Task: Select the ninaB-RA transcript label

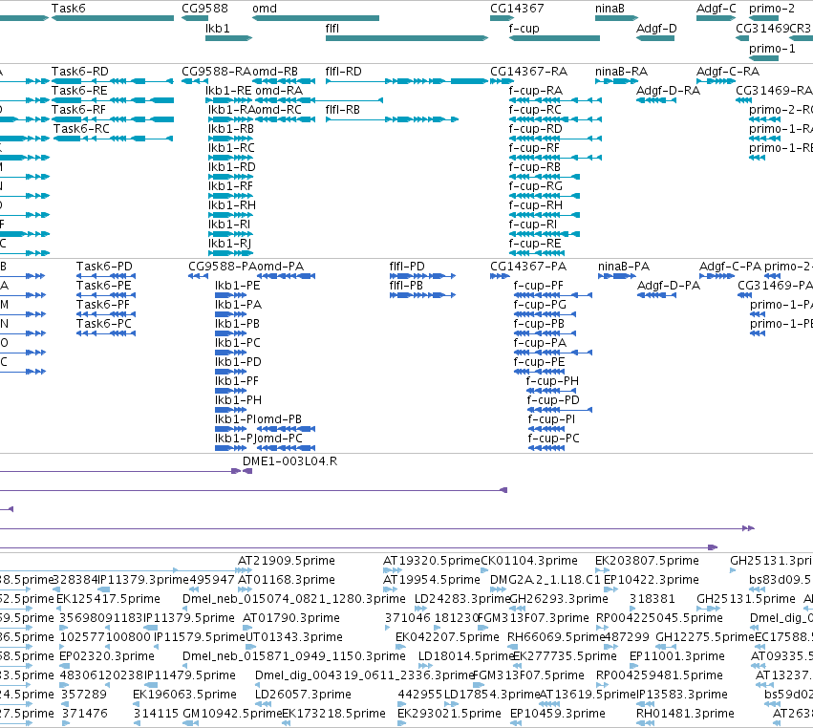Action: tap(622, 72)
